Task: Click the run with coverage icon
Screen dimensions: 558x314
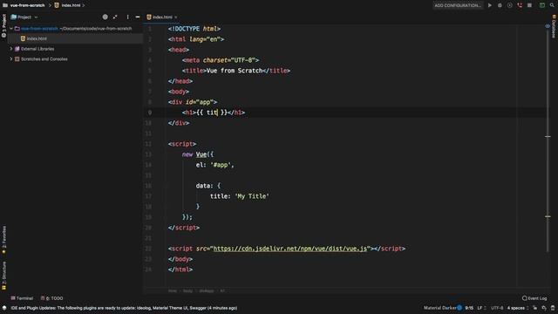Action: click(510, 5)
